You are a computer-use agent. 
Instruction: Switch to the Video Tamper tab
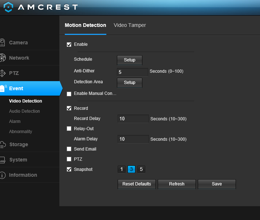(x=130, y=25)
